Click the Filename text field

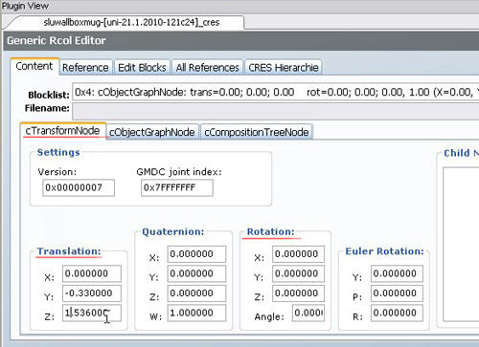(x=276, y=111)
